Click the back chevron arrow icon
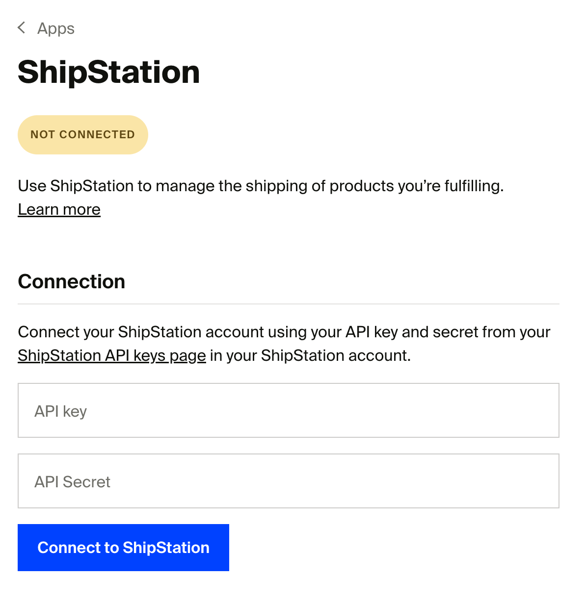This screenshot has width=585, height=603. (x=22, y=28)
